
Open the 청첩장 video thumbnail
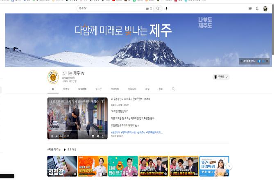point(62,166)
